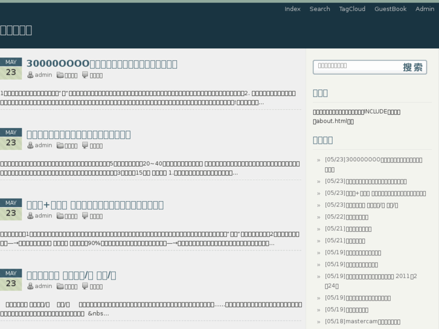
Task: Click the excerpt text beginning with 1 under 300000000 post
Action: (148, 98)
